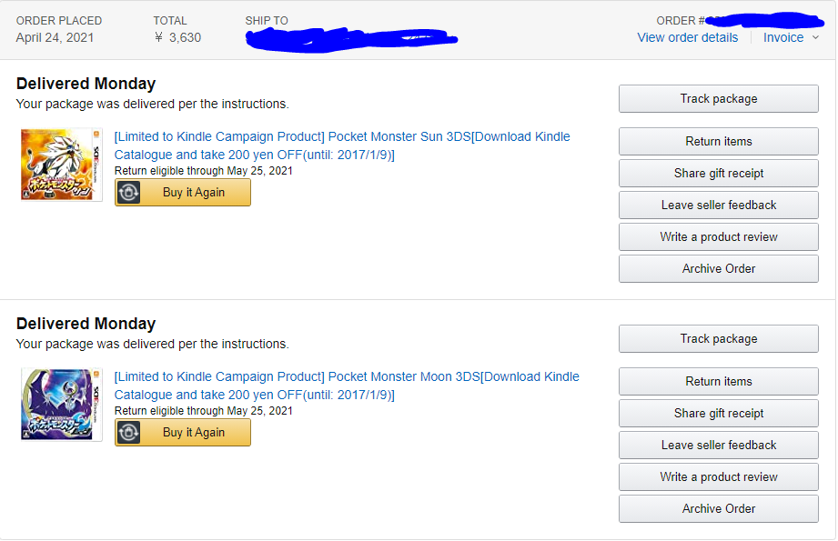Expand the Invoice dropdown arrow

click(x=815, y=37)
